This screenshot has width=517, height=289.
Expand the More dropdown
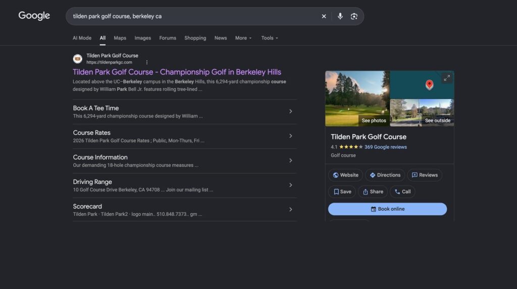tap(243, 38)
